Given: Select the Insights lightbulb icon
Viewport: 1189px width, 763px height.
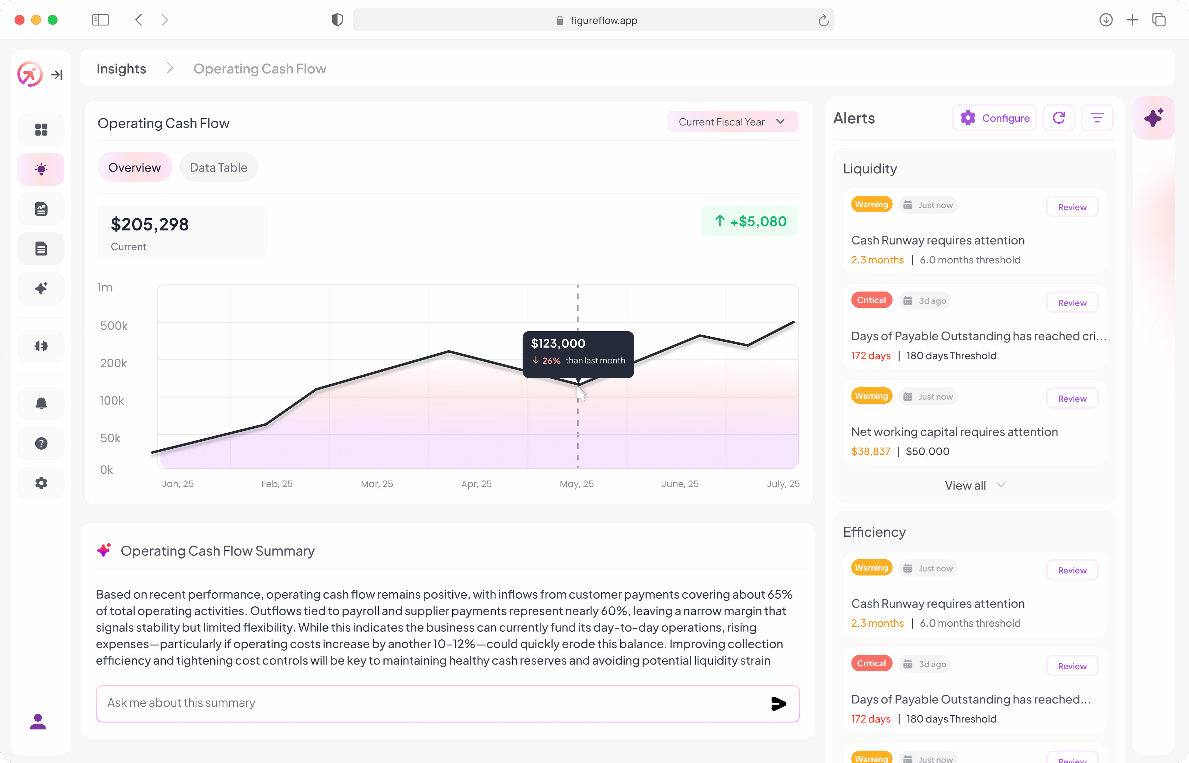Looking at the screenshot, I should (41, 169).
